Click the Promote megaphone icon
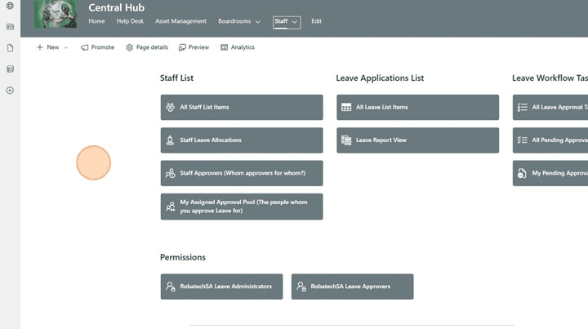This screenshot has height=329, width=588. point(85,47)
